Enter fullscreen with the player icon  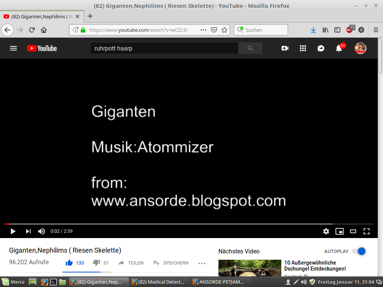(x=367, y=231)
